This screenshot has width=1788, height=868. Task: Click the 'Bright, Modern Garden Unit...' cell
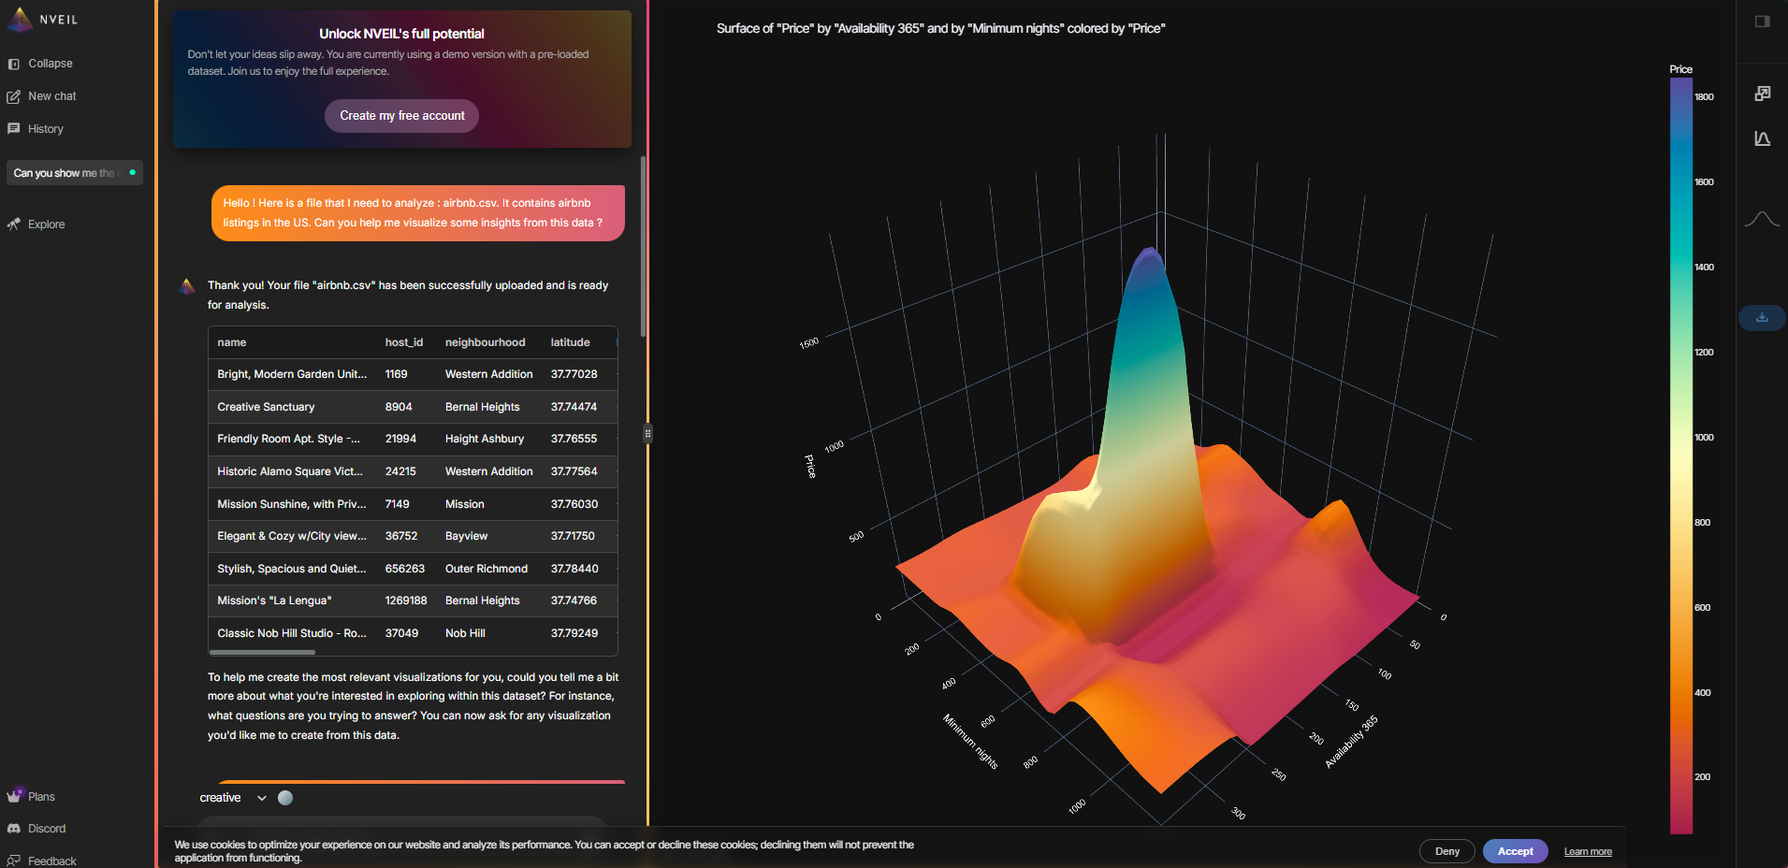[x=292, y=374]
